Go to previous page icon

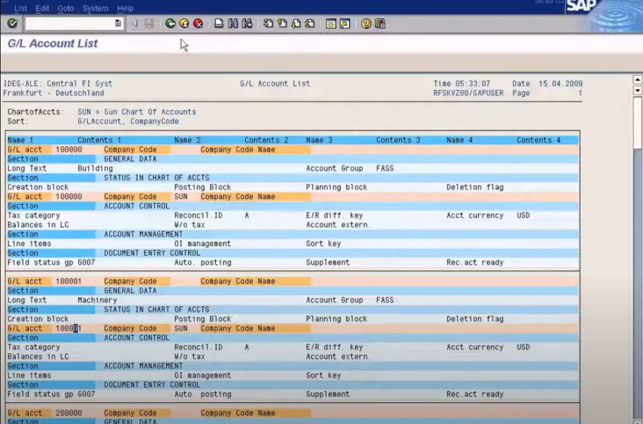coord(282,23)
